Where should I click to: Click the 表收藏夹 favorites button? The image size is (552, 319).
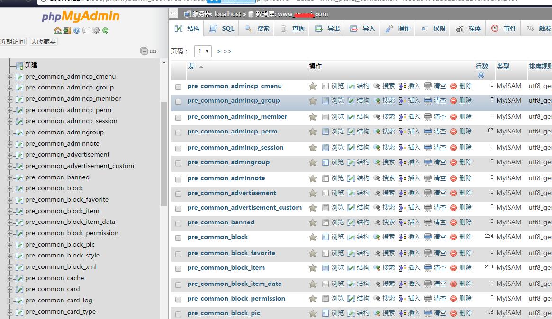(43, 42)
